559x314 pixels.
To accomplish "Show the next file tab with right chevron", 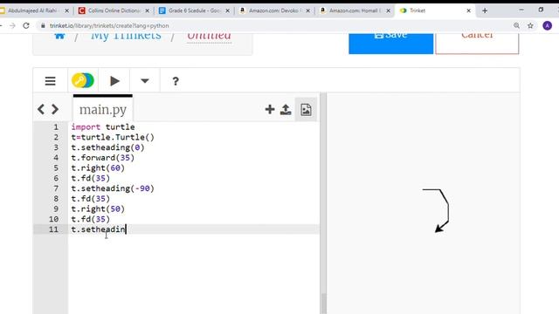I will [x=54, y=109].
